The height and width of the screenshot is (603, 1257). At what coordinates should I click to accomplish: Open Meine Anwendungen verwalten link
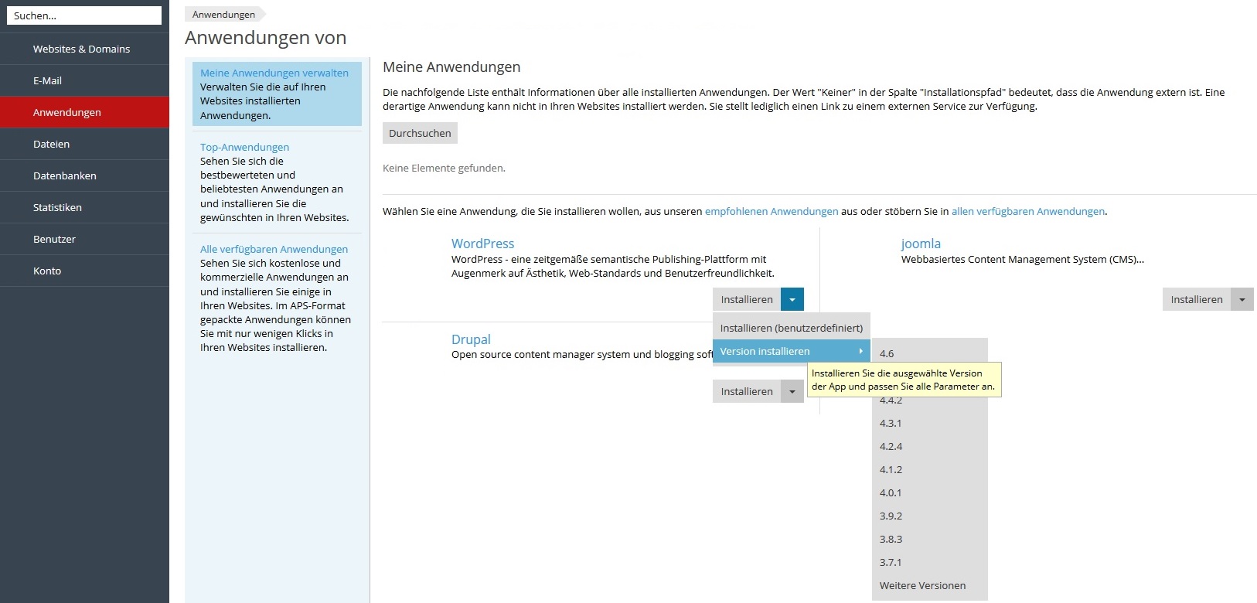click(x=274, y=73)
